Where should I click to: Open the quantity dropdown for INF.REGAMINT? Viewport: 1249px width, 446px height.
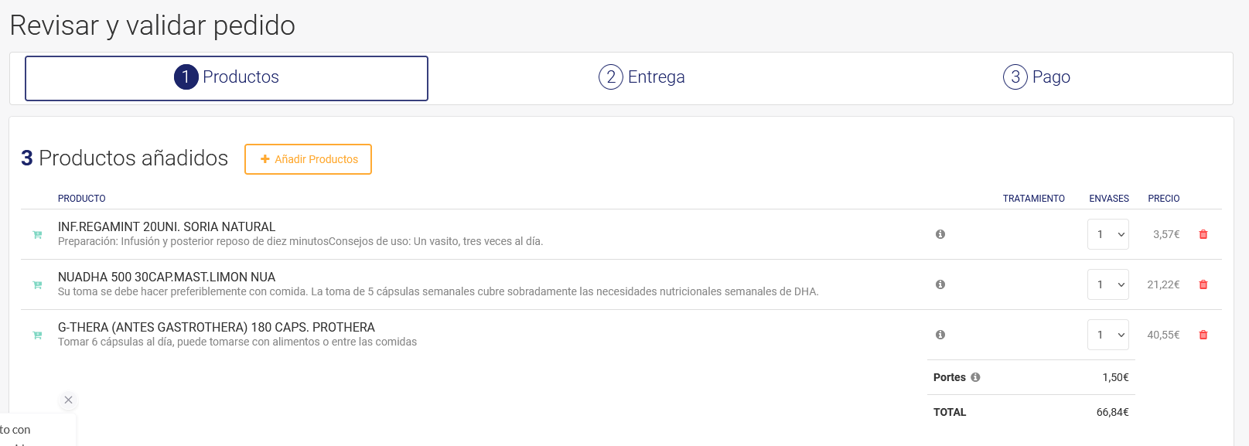pos(1107,233)
